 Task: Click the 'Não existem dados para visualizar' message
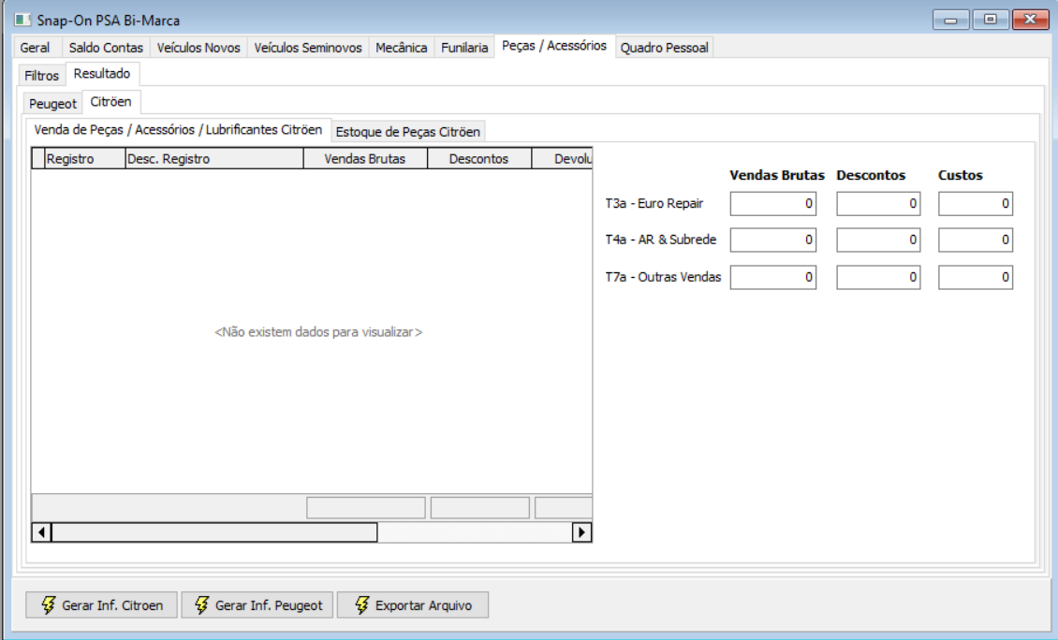point(318,332)
